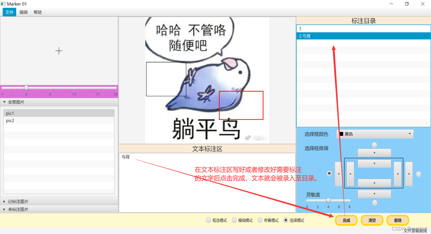431x234 pixels.
Task: Click the right arrow outside the frame's right edge
Action: [409, 174]
